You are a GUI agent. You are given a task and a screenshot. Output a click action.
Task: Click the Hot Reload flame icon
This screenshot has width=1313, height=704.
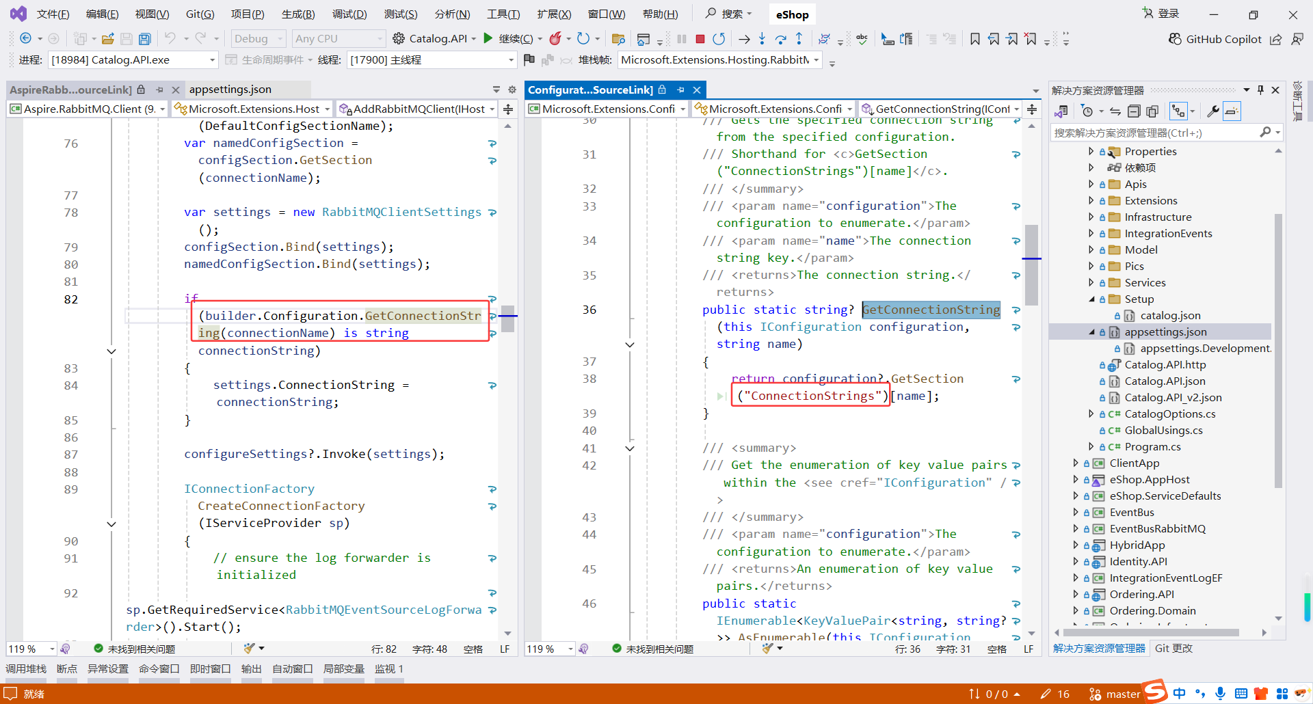555,39
